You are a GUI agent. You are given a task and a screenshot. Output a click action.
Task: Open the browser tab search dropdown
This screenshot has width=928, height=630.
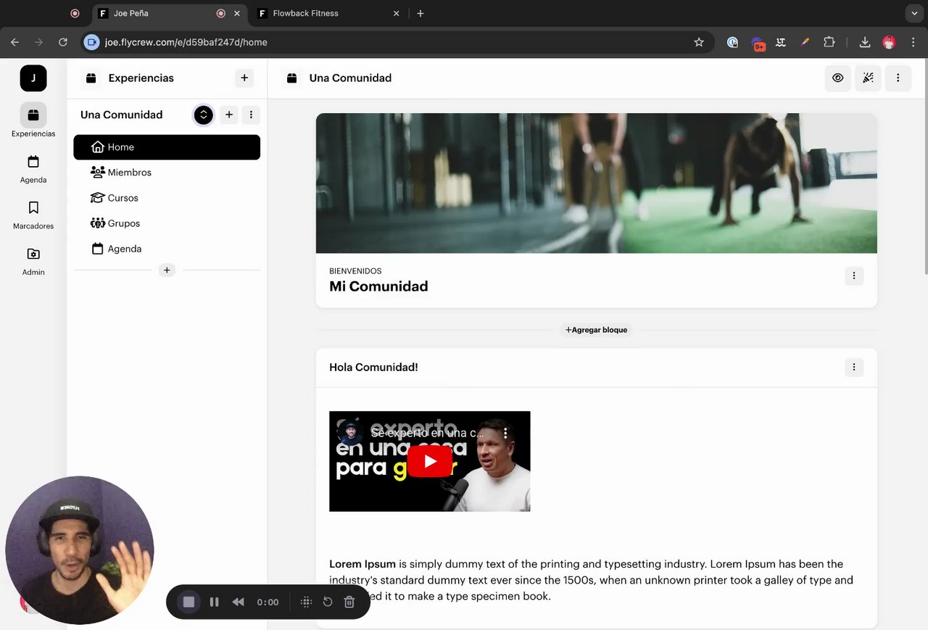point(914,13)
